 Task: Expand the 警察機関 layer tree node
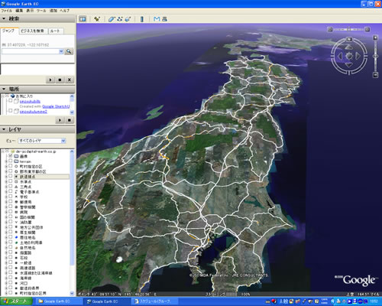[6, 207]
